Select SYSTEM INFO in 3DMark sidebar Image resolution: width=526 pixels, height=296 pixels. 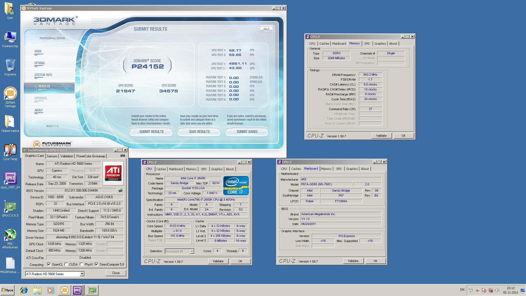[x=43, y=75]
